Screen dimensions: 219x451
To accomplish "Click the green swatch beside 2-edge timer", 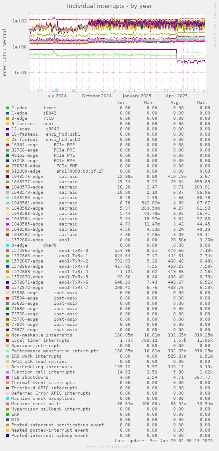I will pyautogui.click(x=7, y=108).
